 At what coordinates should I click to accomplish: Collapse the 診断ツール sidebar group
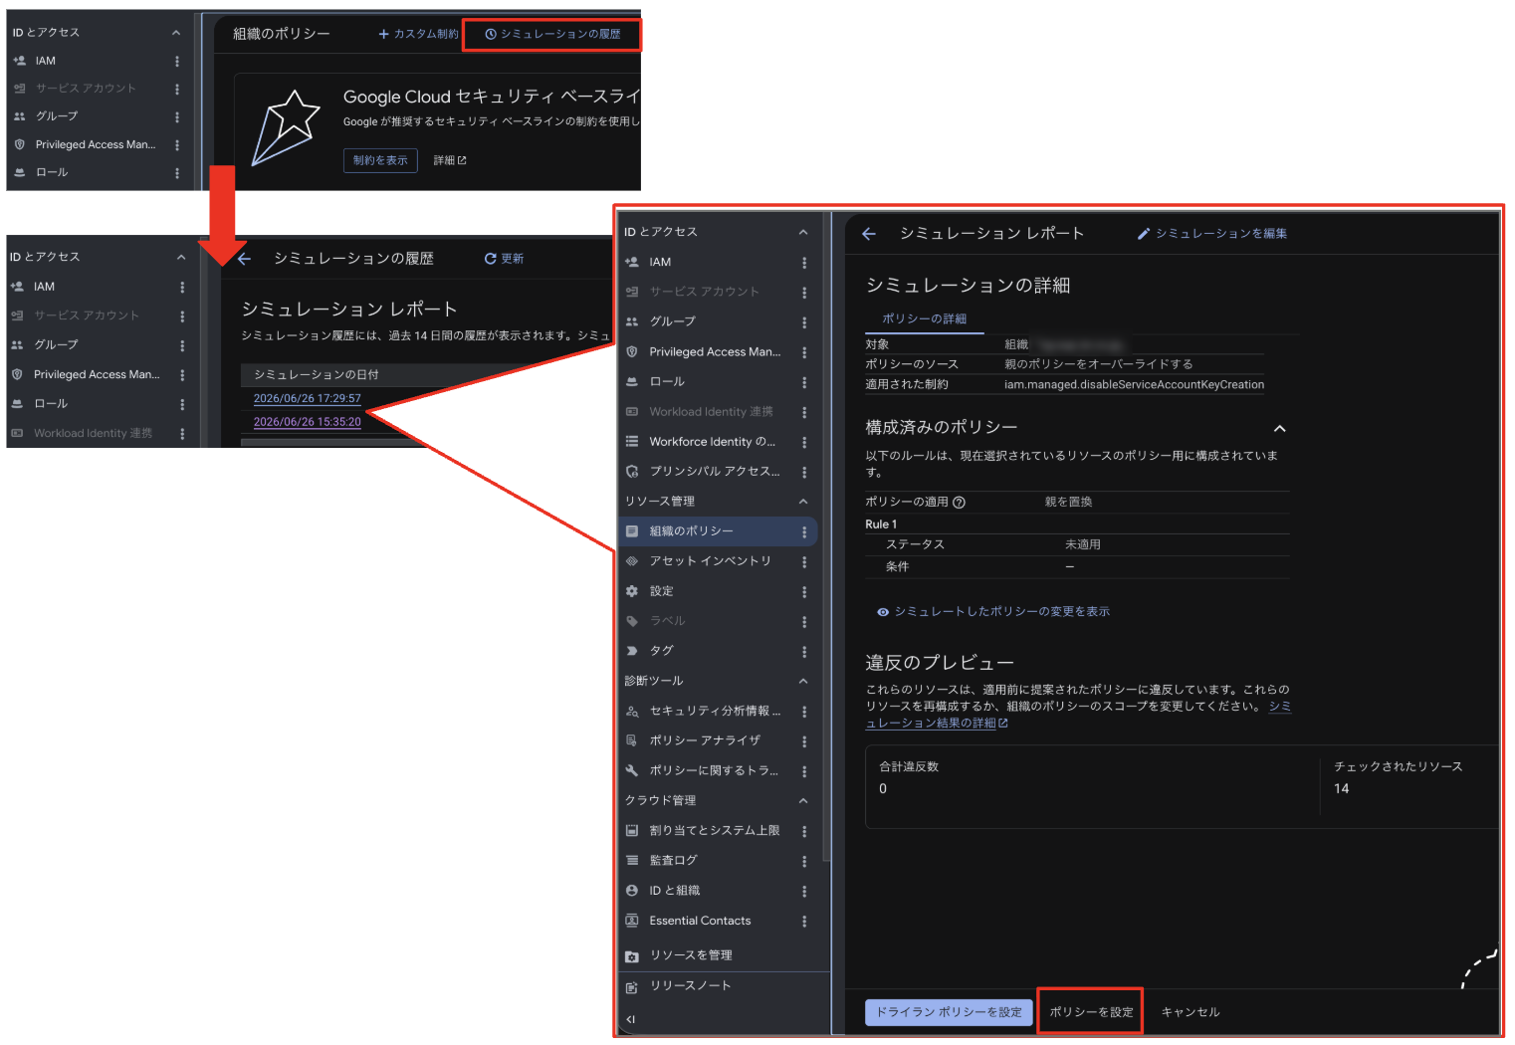click(803, 682)
